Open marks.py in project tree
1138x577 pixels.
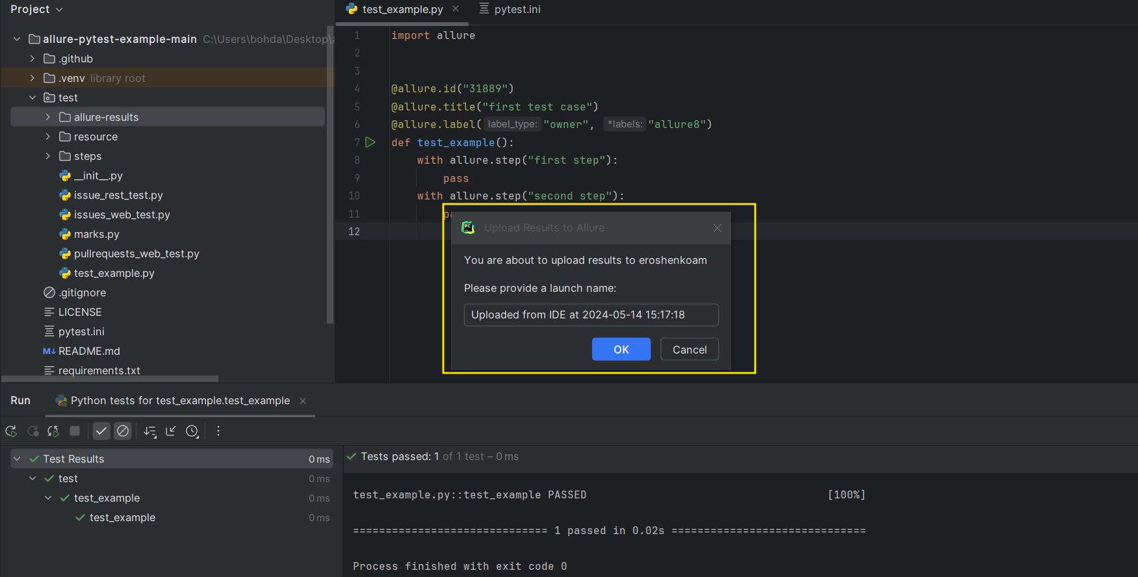[x=90, y=234]
